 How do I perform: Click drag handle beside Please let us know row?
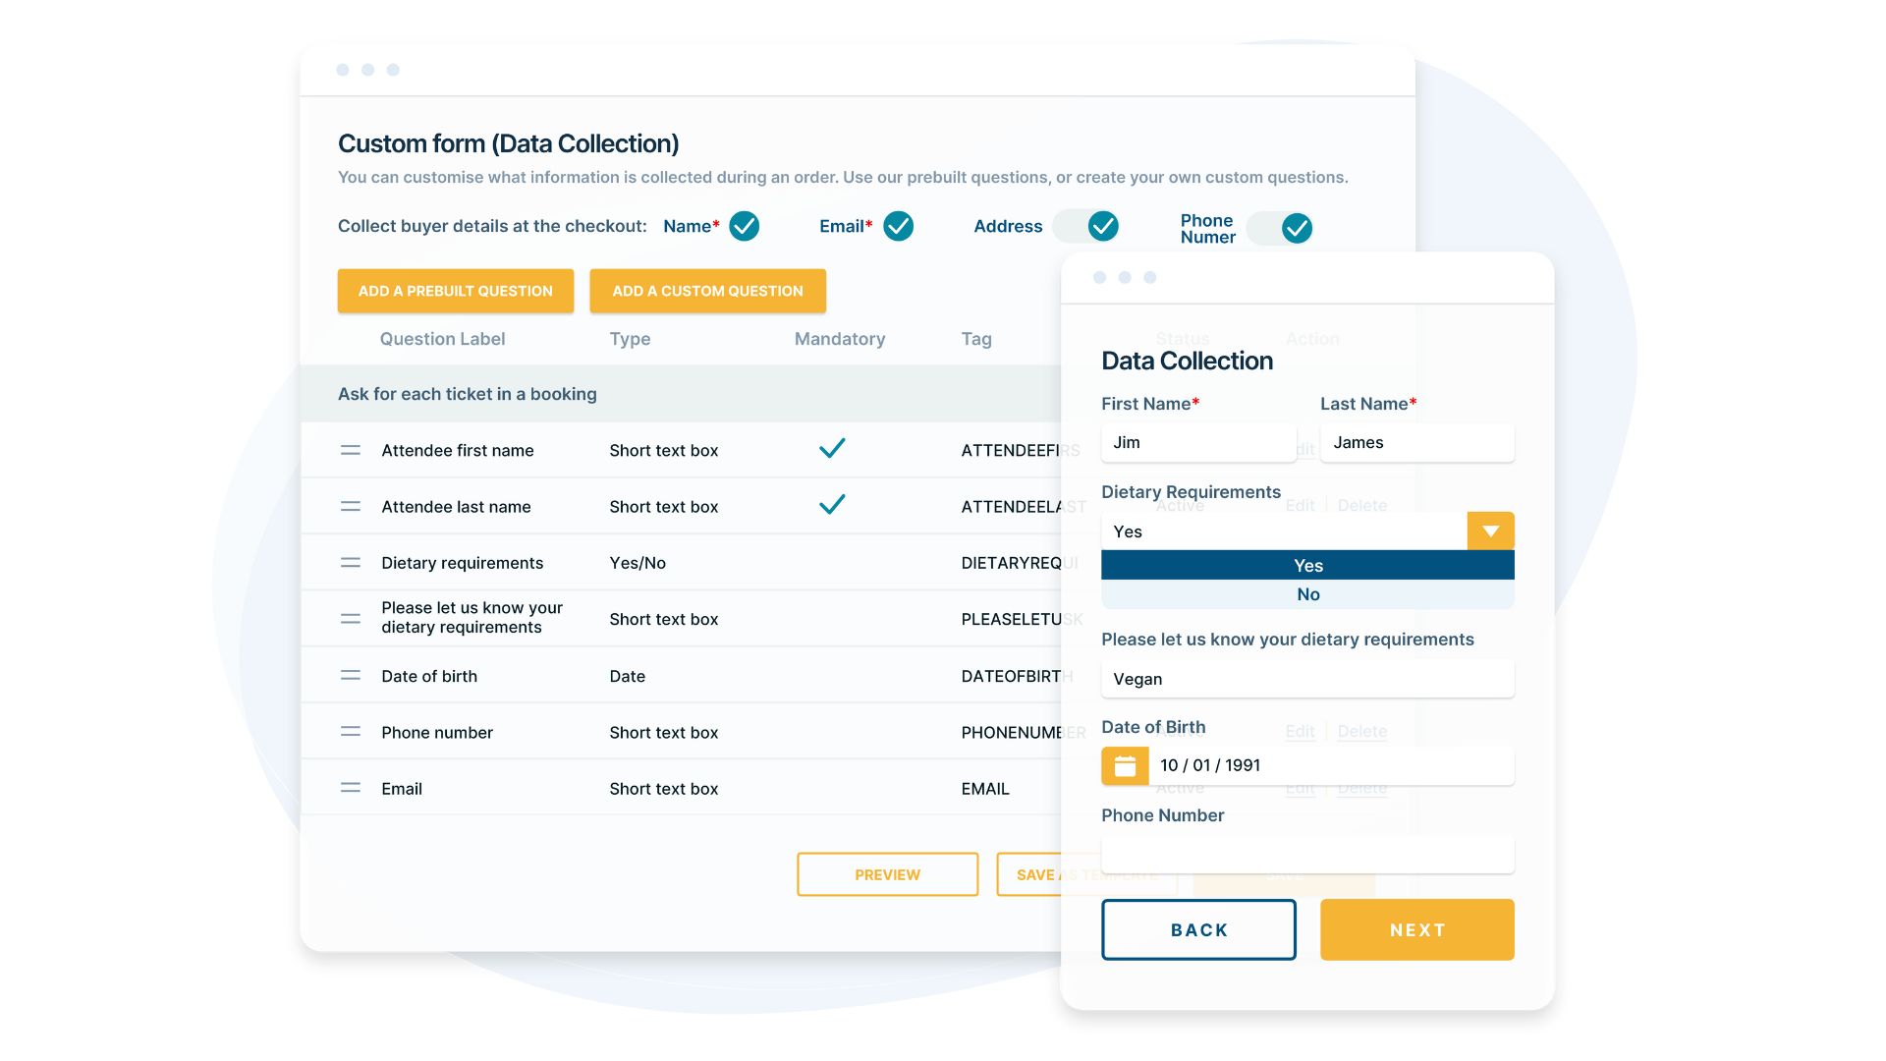point(350,619)
